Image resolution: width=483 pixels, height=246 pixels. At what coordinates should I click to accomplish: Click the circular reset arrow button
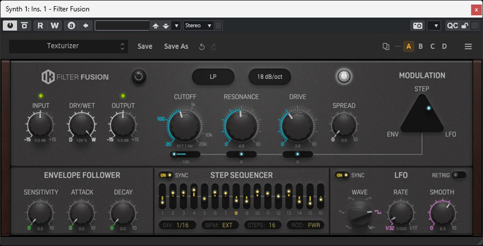[139, 77]
